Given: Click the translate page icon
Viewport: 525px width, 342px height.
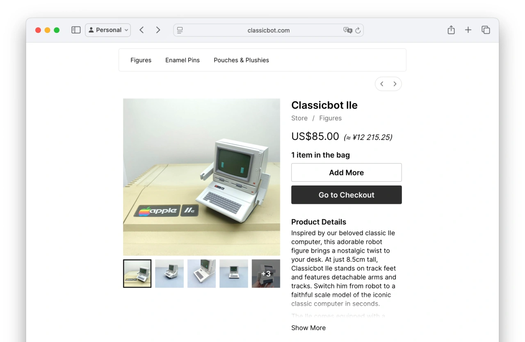Looking at the screenshot, I should pos(348,30).
